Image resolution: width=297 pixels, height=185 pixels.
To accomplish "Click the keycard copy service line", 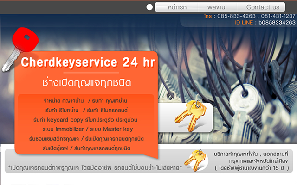I will coord(85,120).
